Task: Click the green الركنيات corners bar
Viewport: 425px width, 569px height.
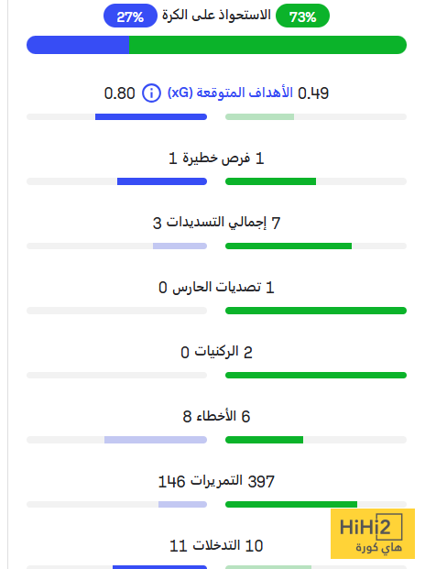Action: click(316, 376)
